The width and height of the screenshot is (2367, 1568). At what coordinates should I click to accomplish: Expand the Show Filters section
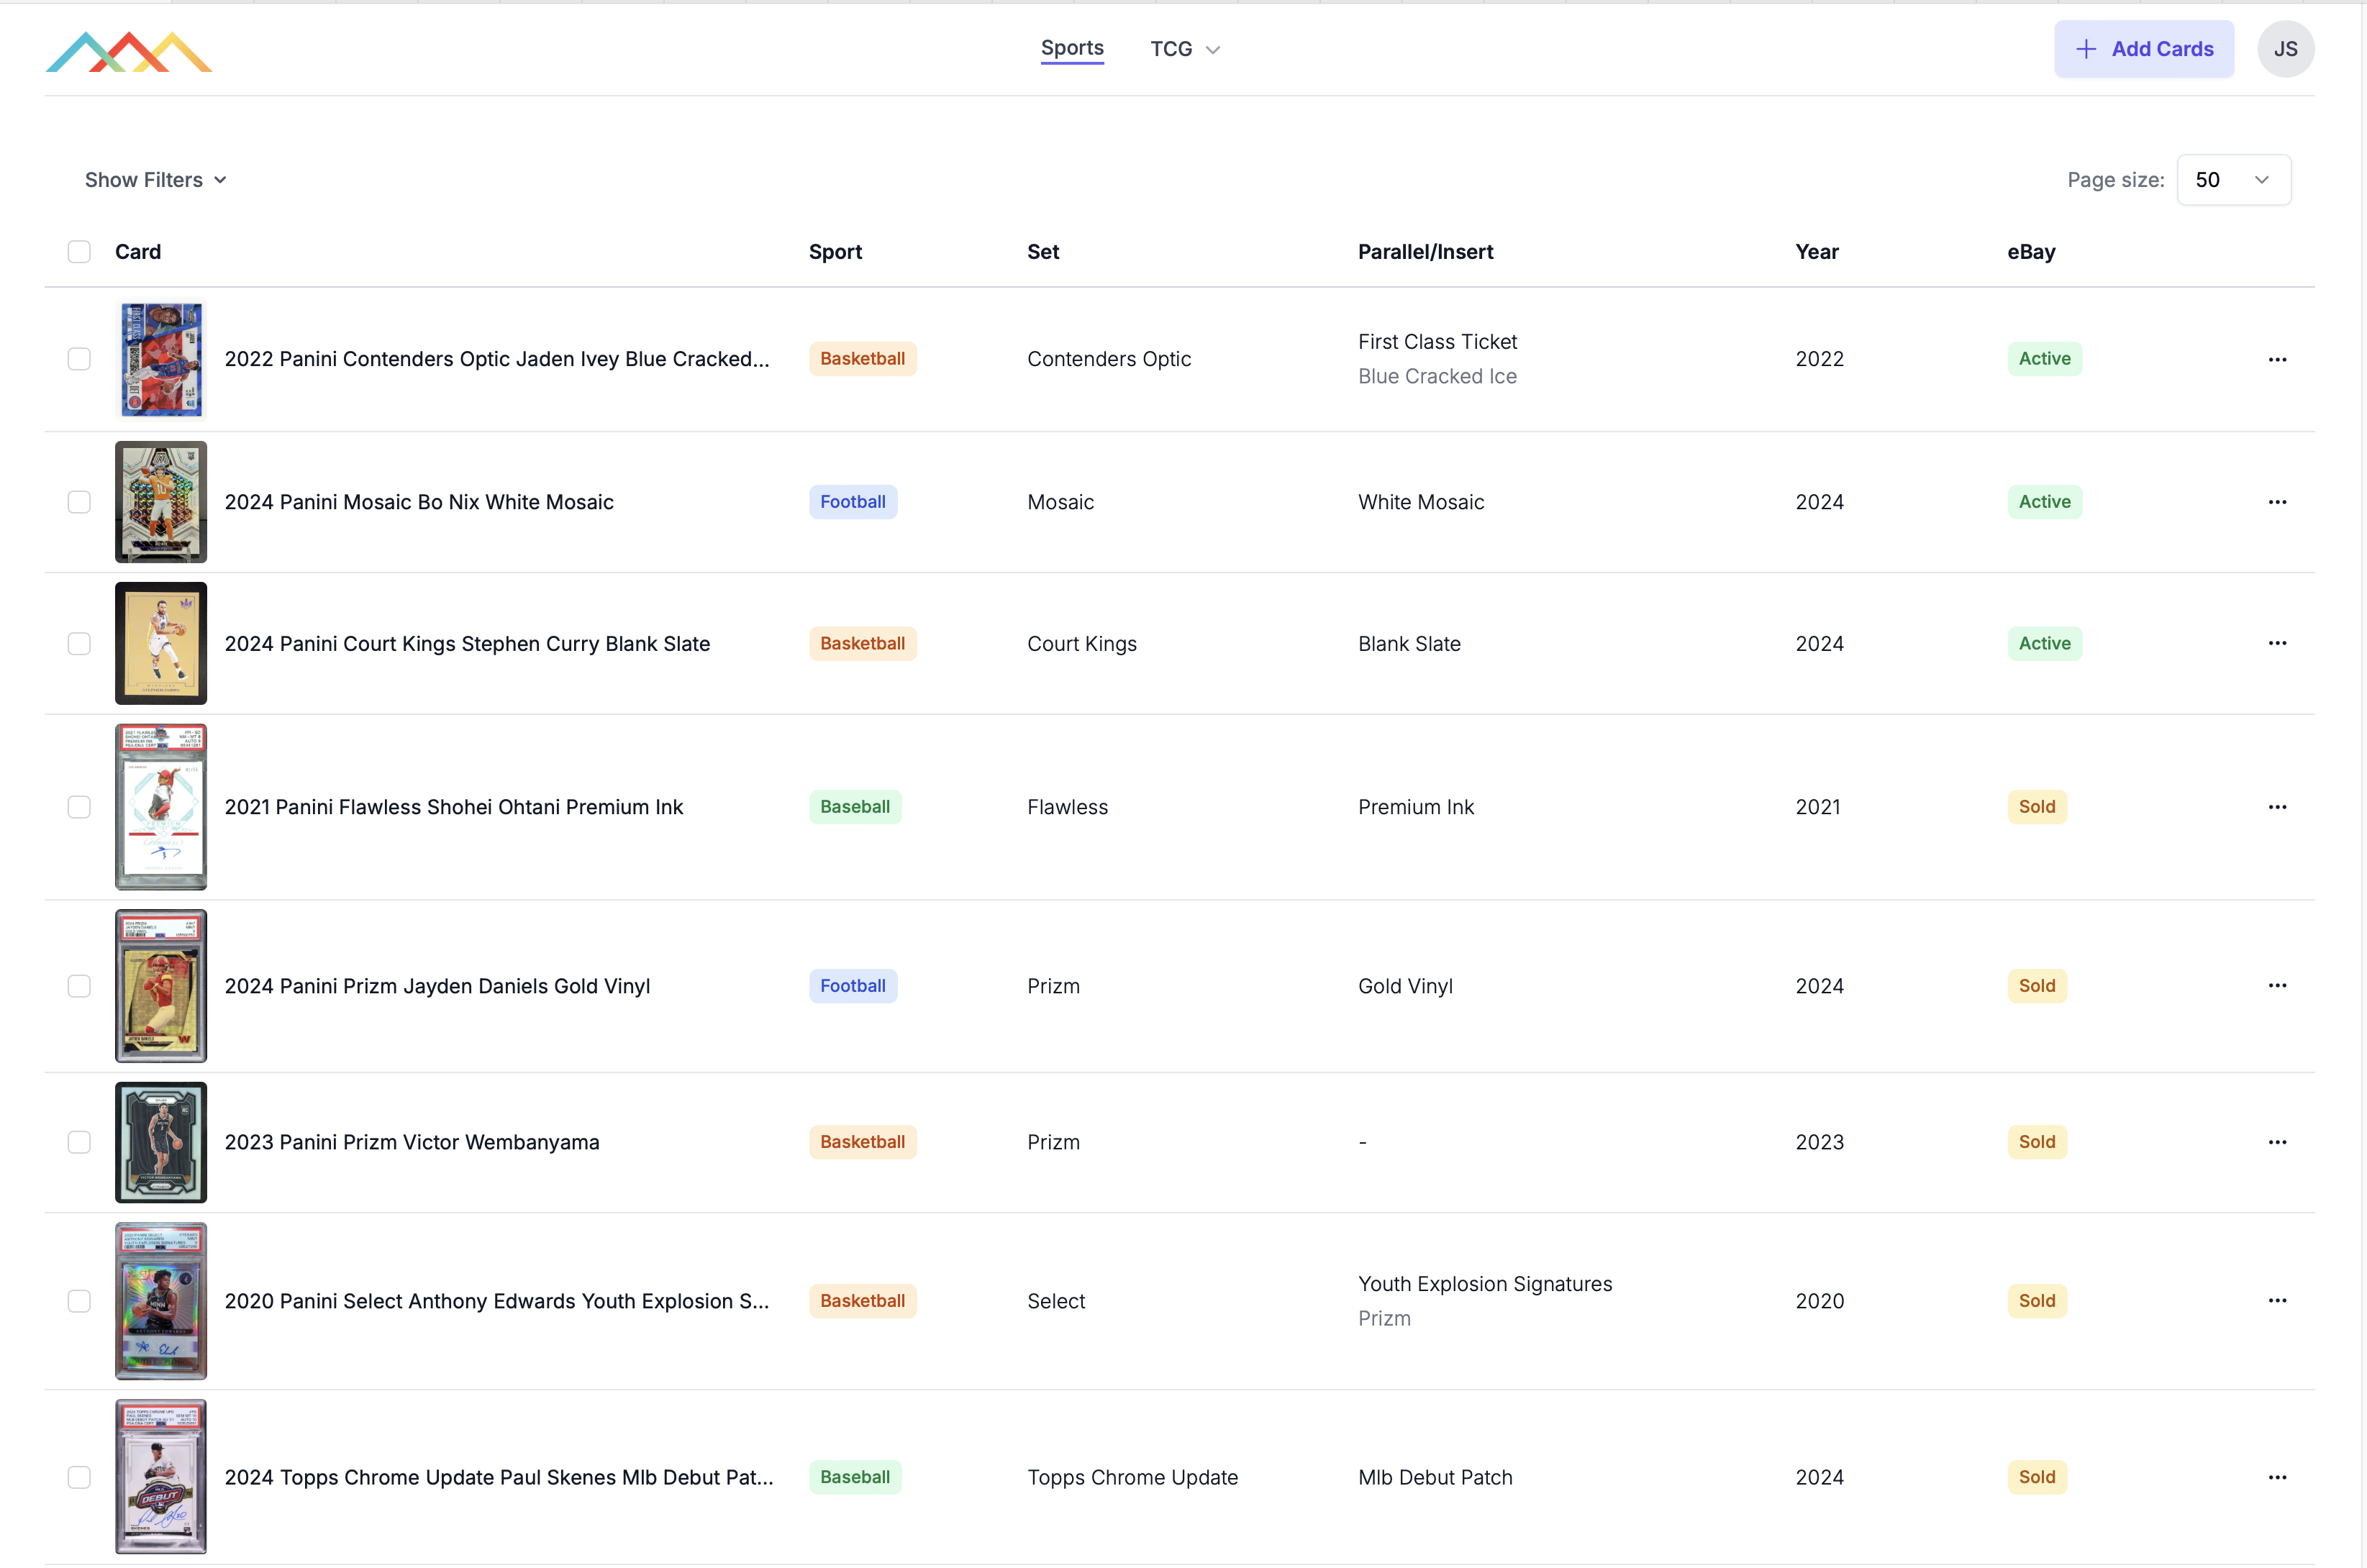coord(156,180)
